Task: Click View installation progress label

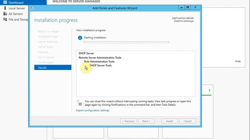Action: (91, 30)
